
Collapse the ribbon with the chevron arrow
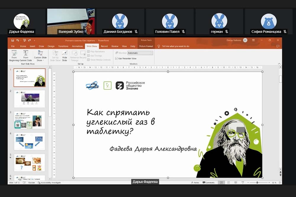click(279, 64)
